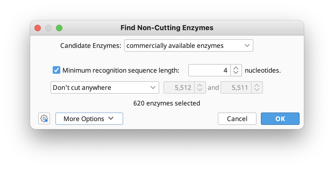The width and height of the screenshot is (334, 169).
Task: Click down arrow on the 5,512 stepper
Action: [x=200, y=90]
